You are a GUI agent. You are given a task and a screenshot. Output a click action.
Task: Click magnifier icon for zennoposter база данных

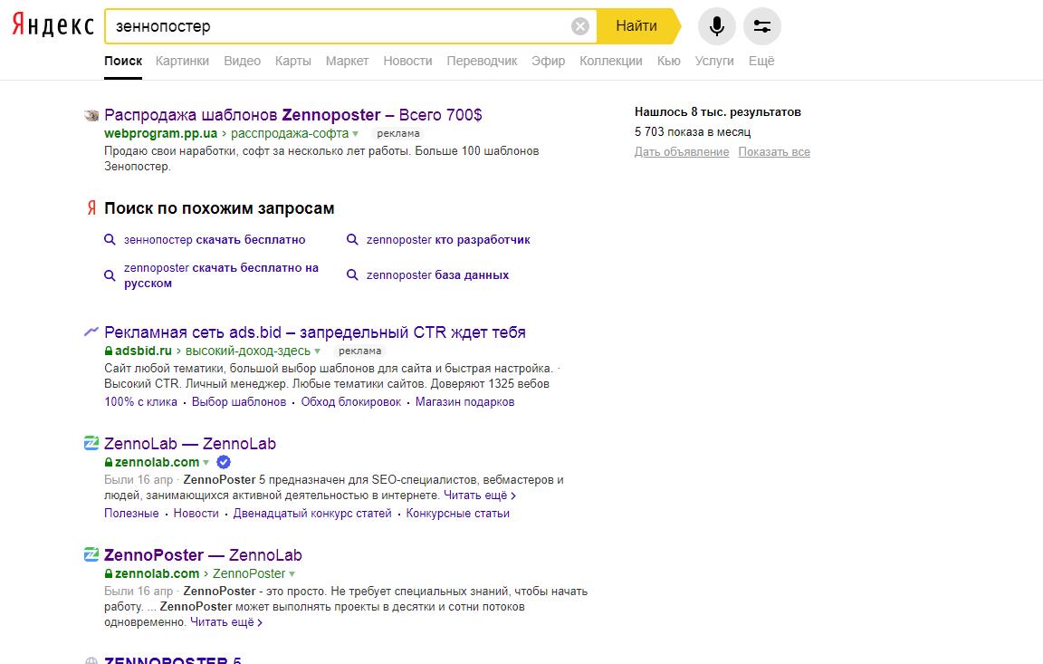tap(352, 274)
